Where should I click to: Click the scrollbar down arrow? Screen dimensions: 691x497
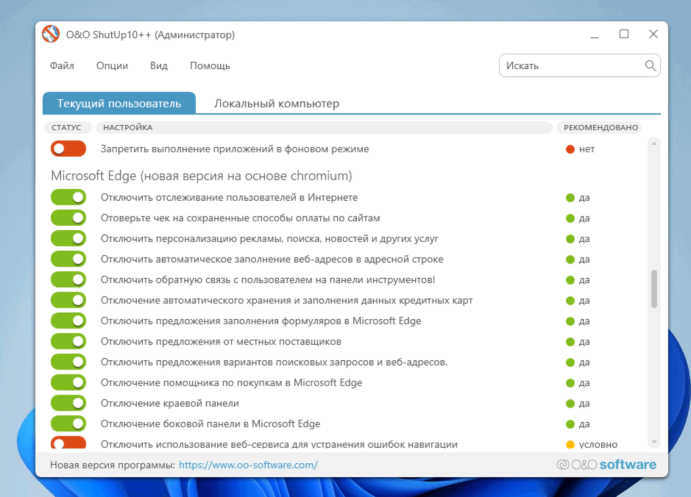(654, 442)
